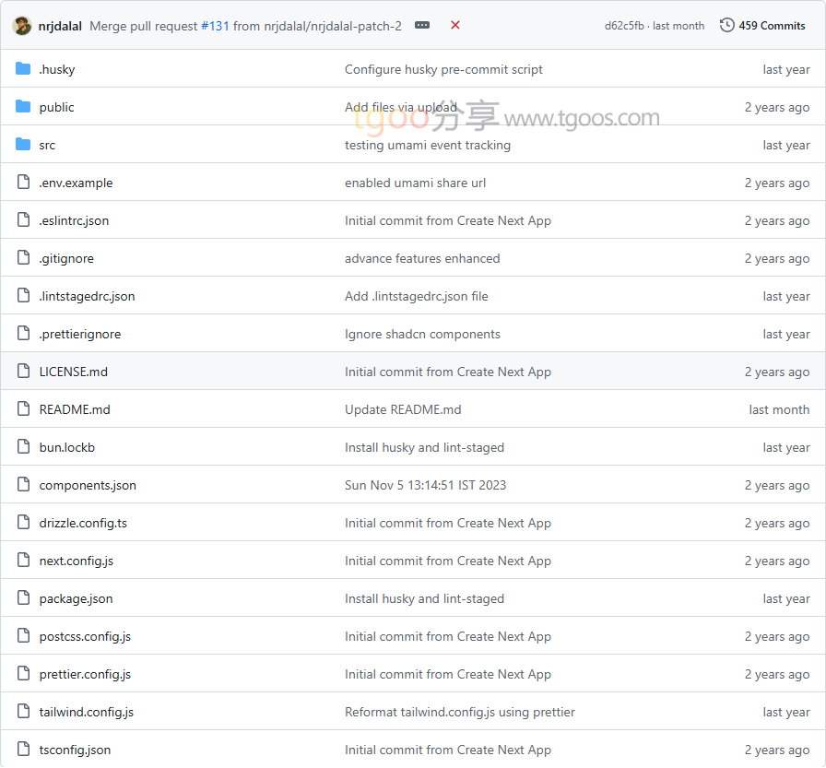Open the 459 Commits history
The height and width of the screenshot is (768, 826).
pos(762,26)
